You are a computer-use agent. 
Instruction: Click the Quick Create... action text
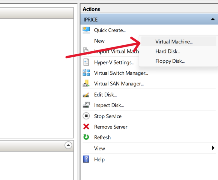(110, 30)
